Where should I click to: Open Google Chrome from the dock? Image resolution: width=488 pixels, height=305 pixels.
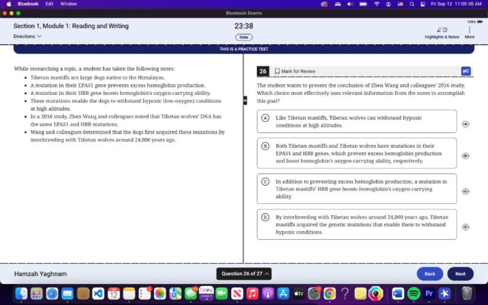[329, 293]
